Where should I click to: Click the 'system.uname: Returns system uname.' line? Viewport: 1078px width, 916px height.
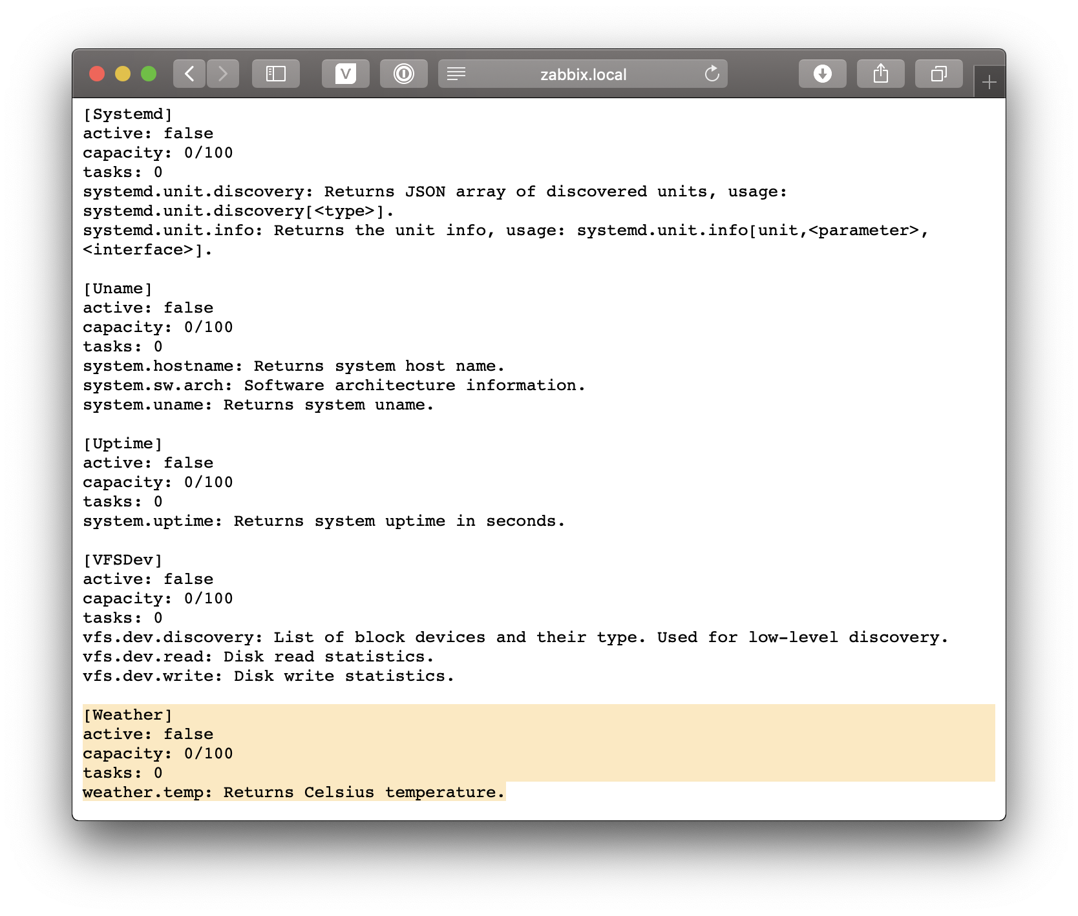click(x=259, y=405)
